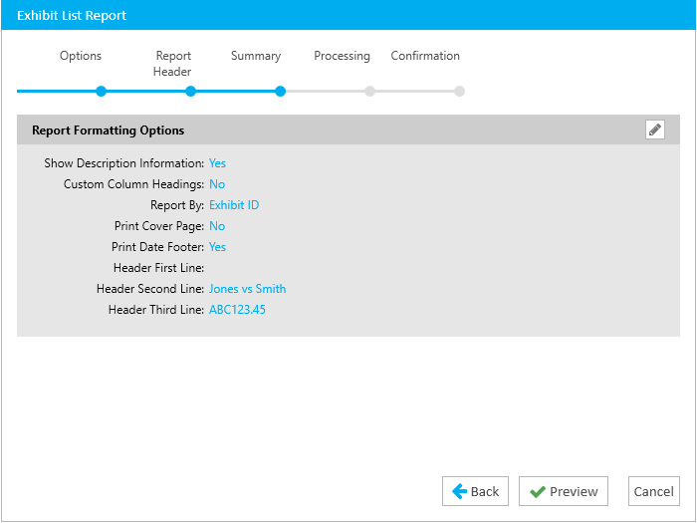This screenshot has height=523, width=697.
Task: Cancel the Exhibit List Report wizard
Action: pos(654,491)
